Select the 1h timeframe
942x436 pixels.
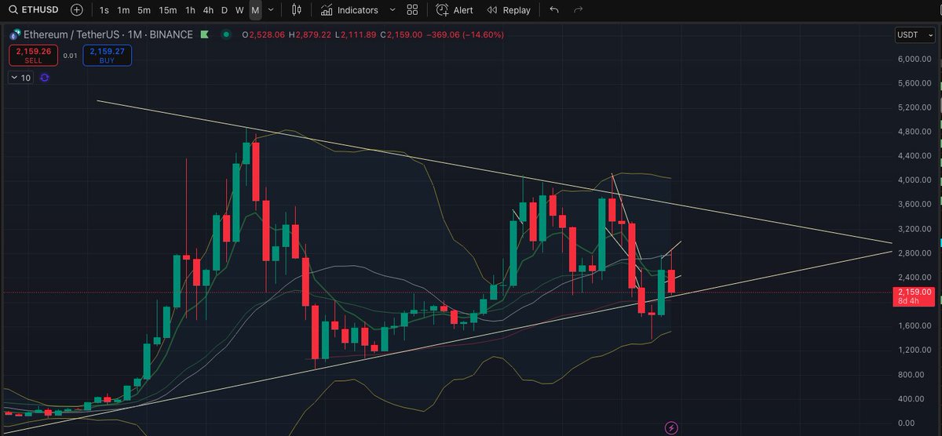coord(190,10)
